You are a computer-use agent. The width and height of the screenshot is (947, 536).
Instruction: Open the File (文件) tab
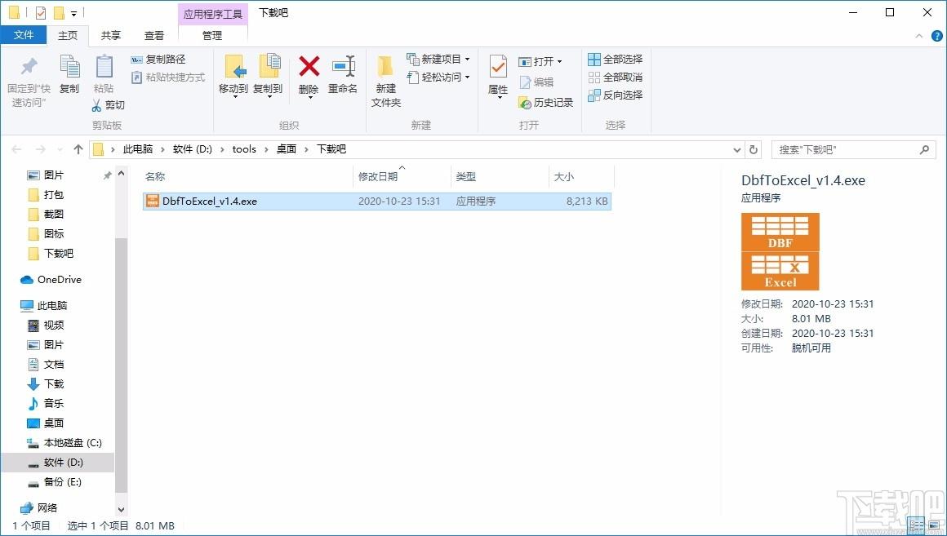(24, 35)
